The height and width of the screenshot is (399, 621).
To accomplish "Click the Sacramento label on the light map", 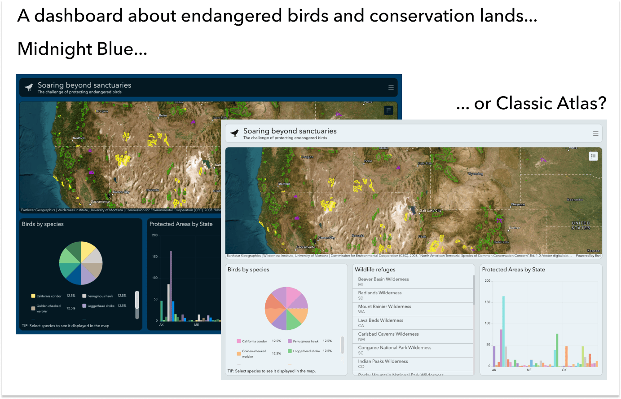I will [306, 247].
